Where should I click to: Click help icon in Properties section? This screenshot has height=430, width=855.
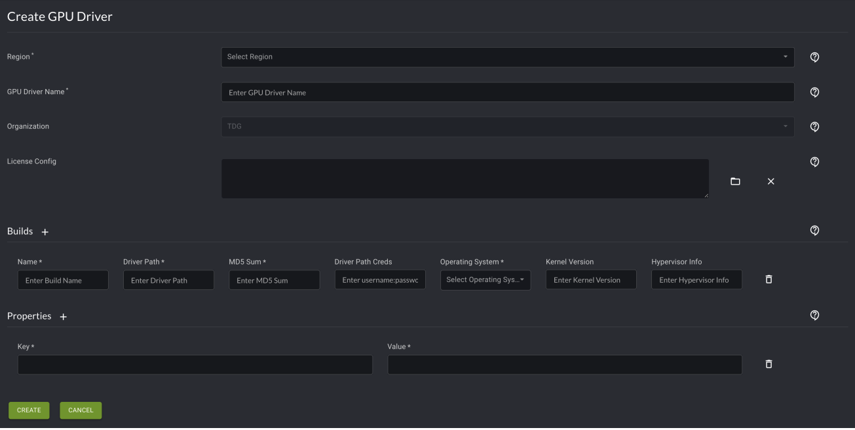point(814,315)
